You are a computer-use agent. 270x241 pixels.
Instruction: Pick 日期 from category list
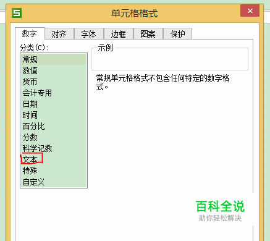(x=54, y=104)
